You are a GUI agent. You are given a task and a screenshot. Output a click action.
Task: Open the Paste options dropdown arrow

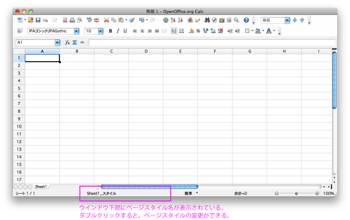(126, 20)
